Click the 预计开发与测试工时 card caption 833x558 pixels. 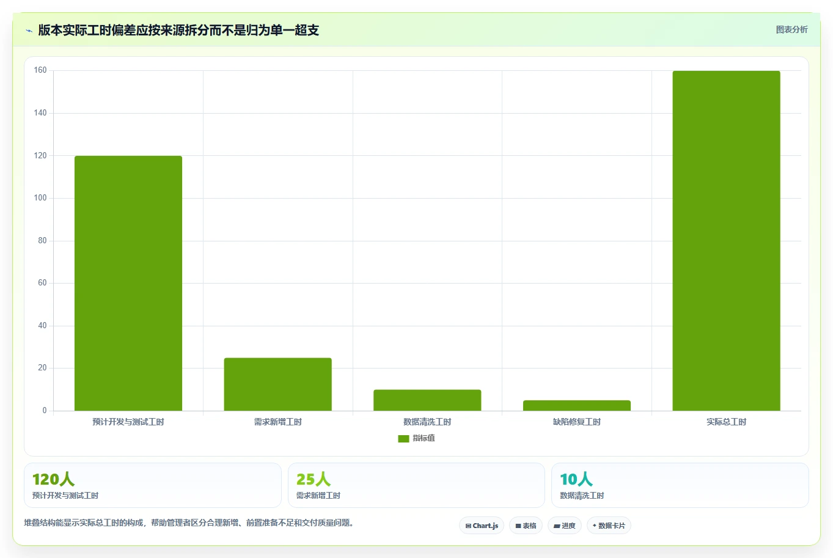65,496
